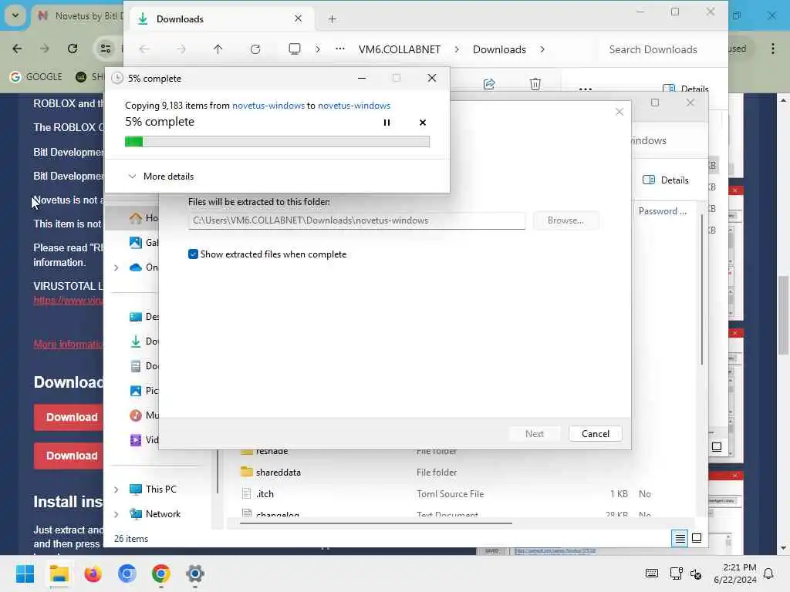Image resolution: width=790 pixels, height=592 pixels.
Task: Cancel the copy with the small X
Action: 422,123
